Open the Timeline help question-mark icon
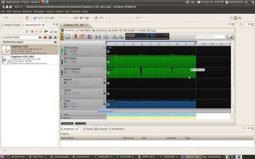This screenshot has width=255, height=159. click(67, 36)
